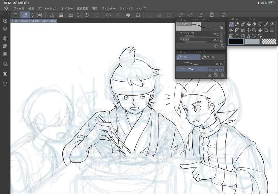This screenshot has width=278, height=194.
Task: Open sub tool detail wrench icon
Action: (x=222, y=46)
